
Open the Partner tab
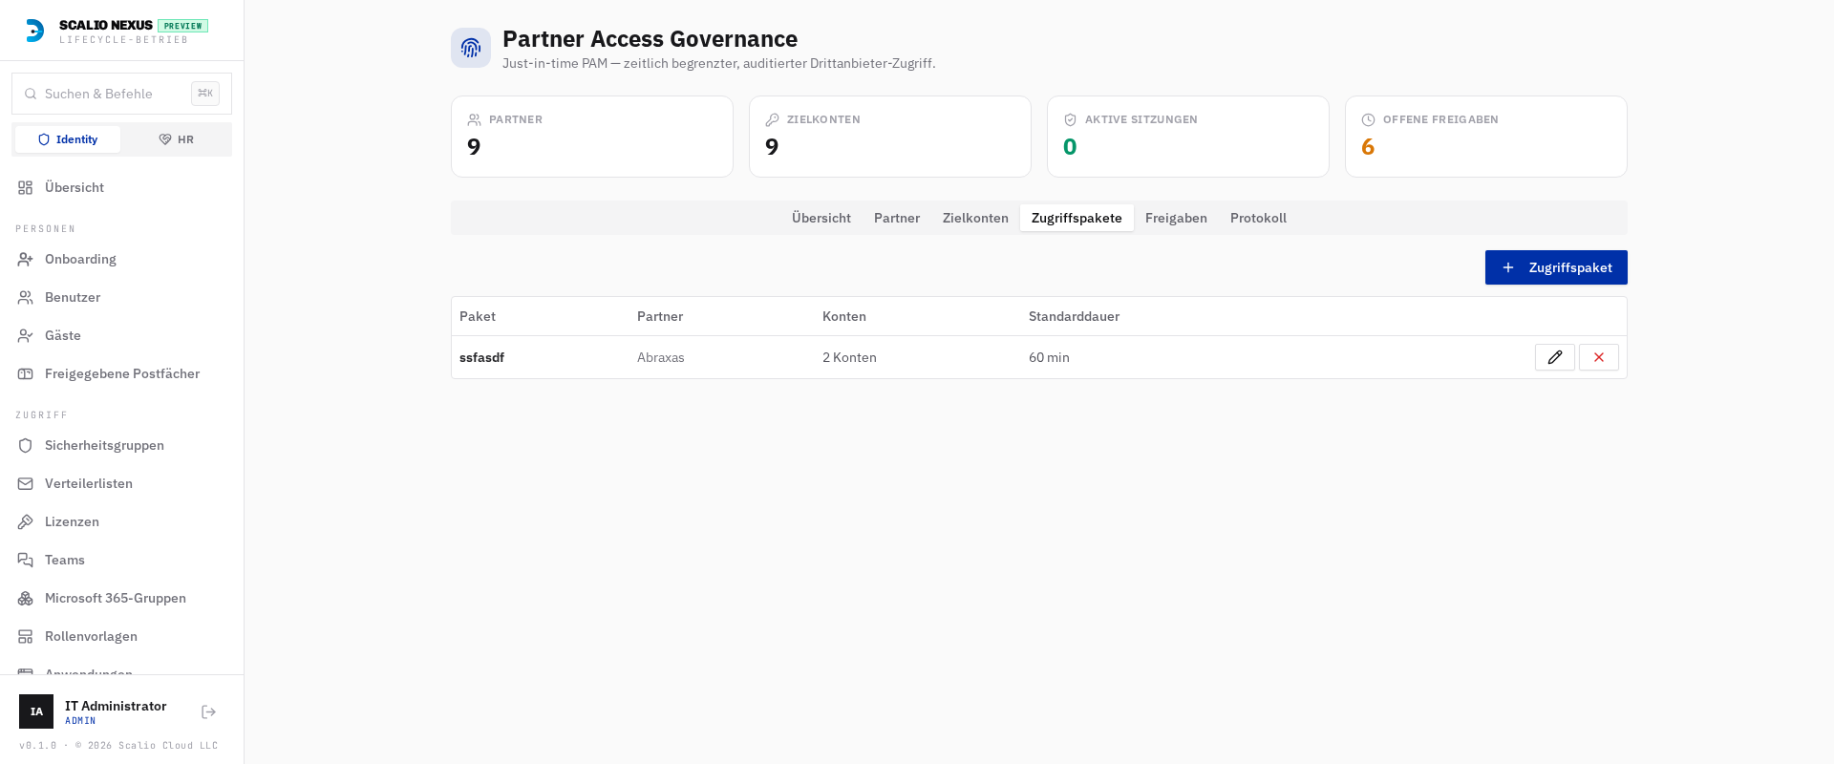point(897,218)
